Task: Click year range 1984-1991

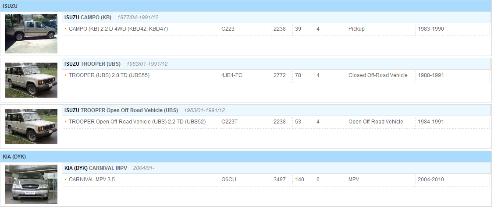Action: pyautogui.click(x=431, y=122)
